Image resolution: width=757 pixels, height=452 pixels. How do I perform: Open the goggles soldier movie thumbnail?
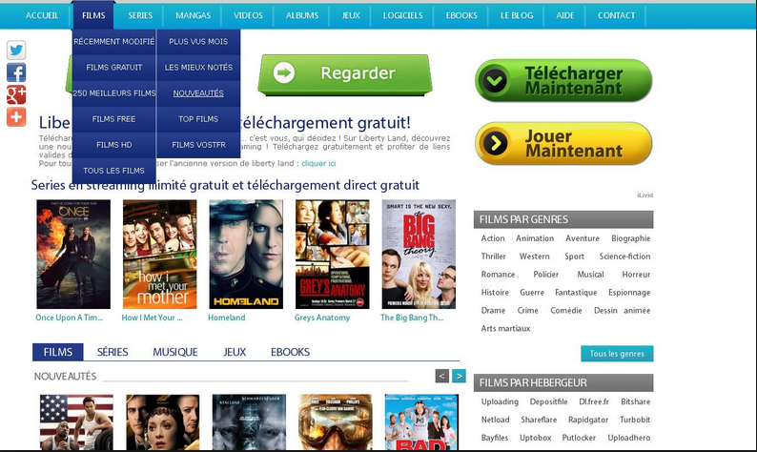click(336, 422)
